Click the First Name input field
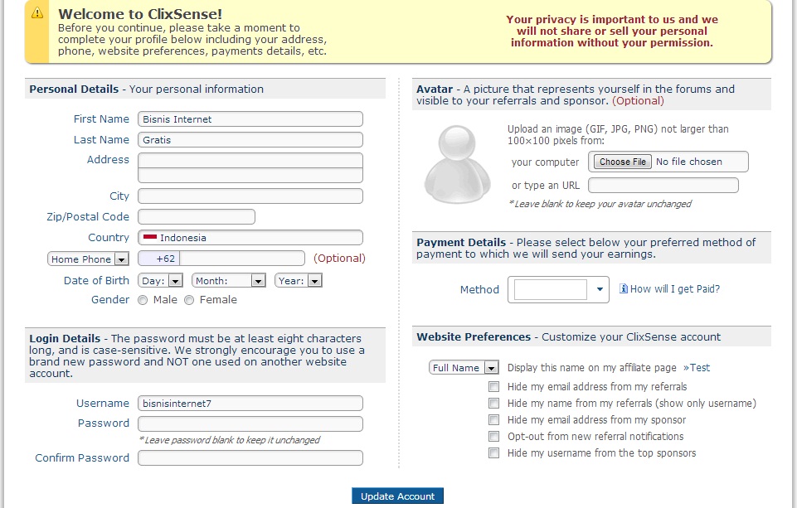The width and height of the screenshot is (797, 508). (x=250, y=119)
